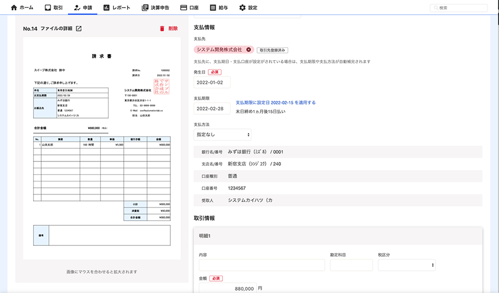Open the 決算申告 menu

coord(156,8)
